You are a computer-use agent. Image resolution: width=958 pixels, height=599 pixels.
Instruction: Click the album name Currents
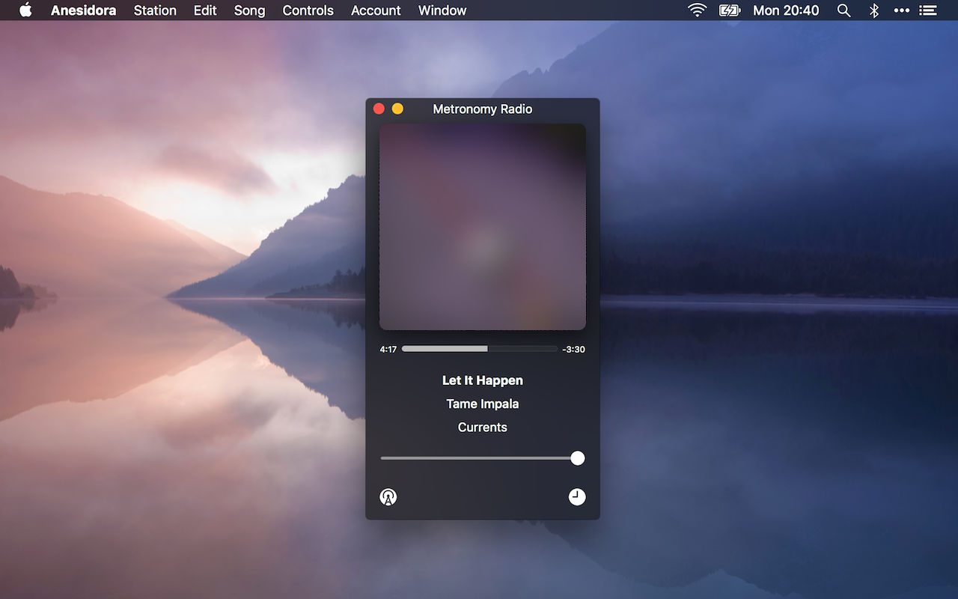(483, 428)
